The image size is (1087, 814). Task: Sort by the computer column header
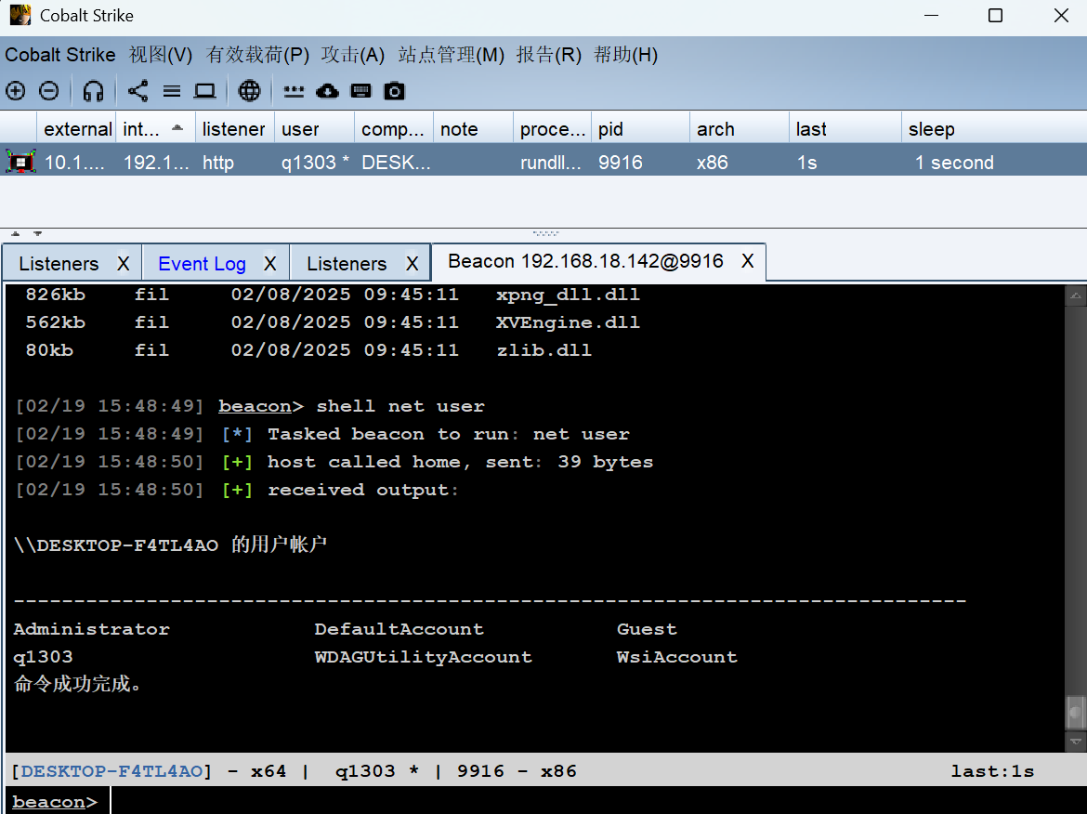click(394, 129)
